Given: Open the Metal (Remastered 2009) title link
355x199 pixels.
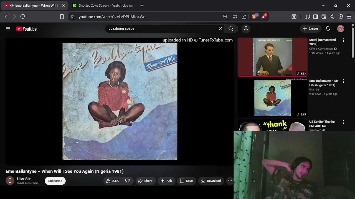Looking at the screenshot, I should click(323, 42).
